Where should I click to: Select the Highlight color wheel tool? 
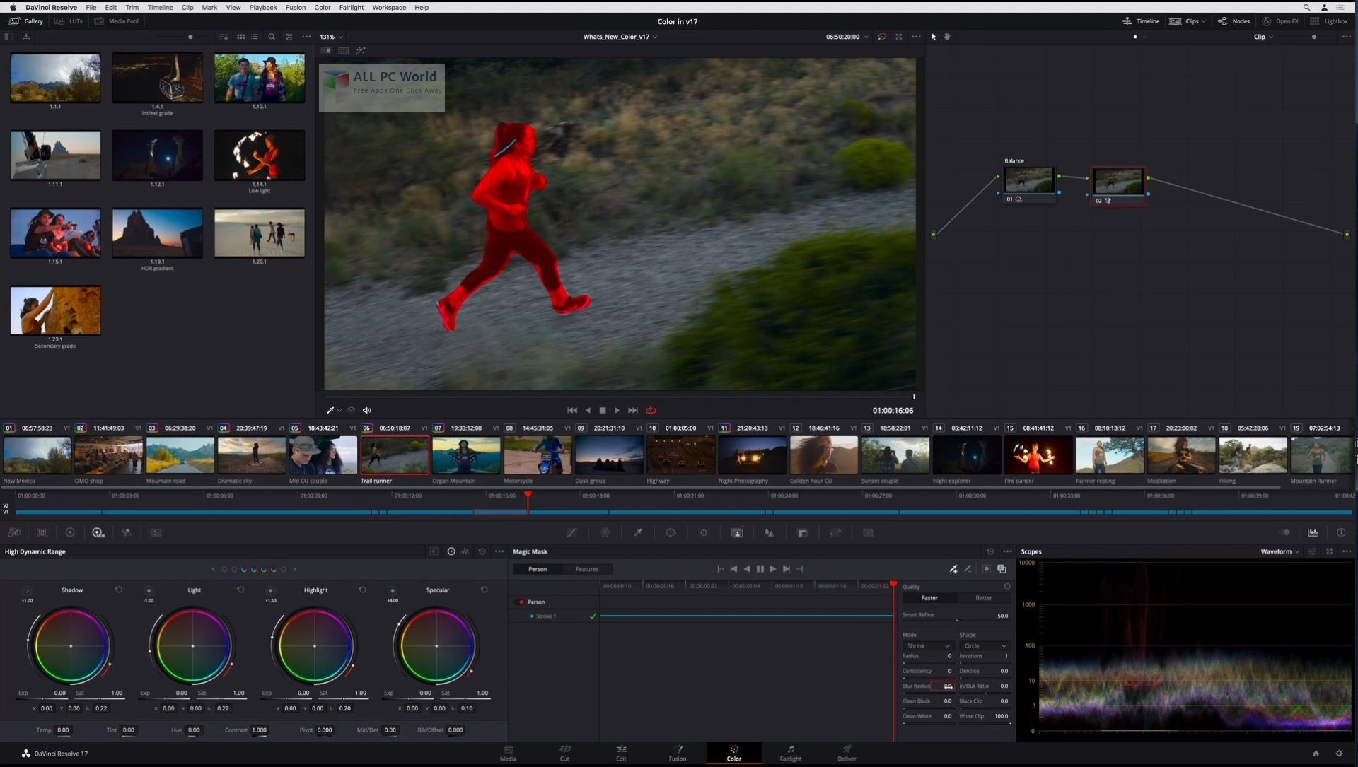click(x=314, y=646)
